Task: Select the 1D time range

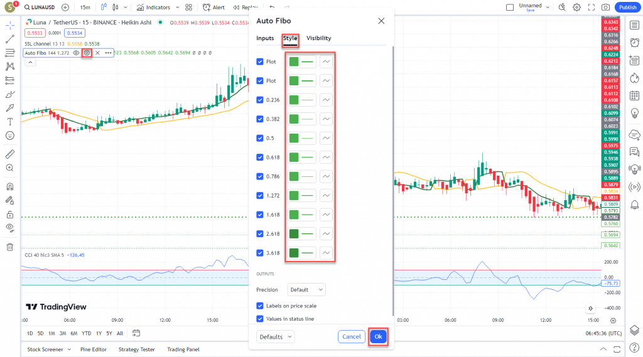Action: pos(30,334)
